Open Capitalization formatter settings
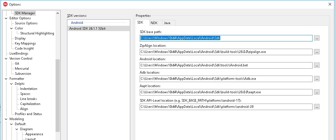Screen dimensions: 335x140 click(x=30, y=104)
